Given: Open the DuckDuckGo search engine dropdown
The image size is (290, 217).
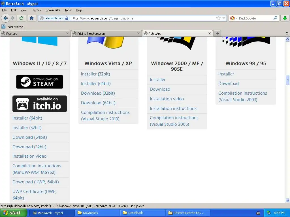Looking at the screenshot, I should (x=234, y=18).
